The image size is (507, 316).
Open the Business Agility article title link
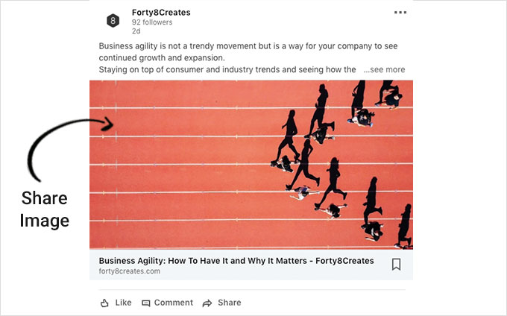pyautogui.click(x=236, y=261)
